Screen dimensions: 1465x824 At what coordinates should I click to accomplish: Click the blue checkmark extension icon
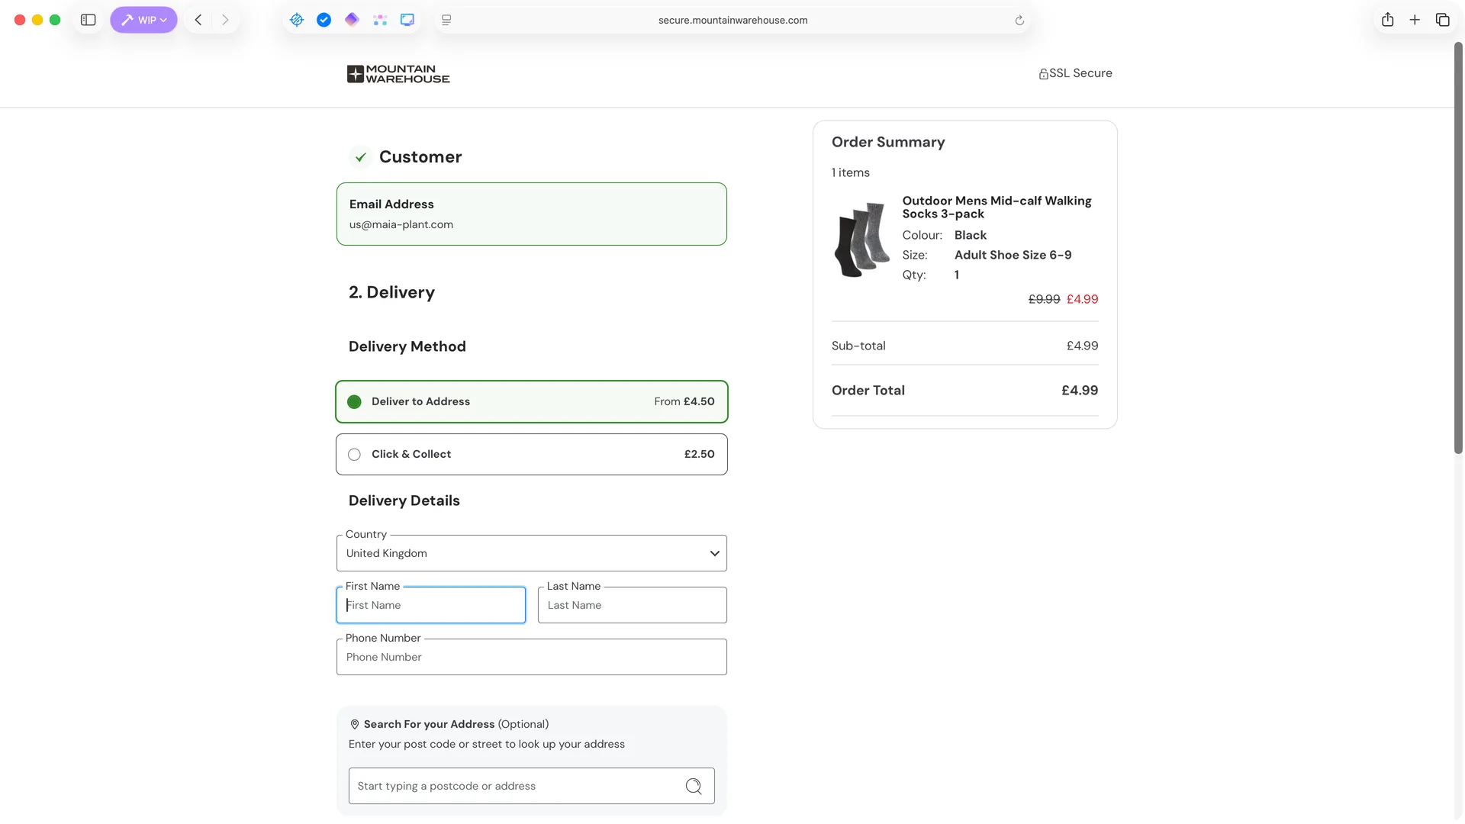pyautogui.click(x=324, y=20)
